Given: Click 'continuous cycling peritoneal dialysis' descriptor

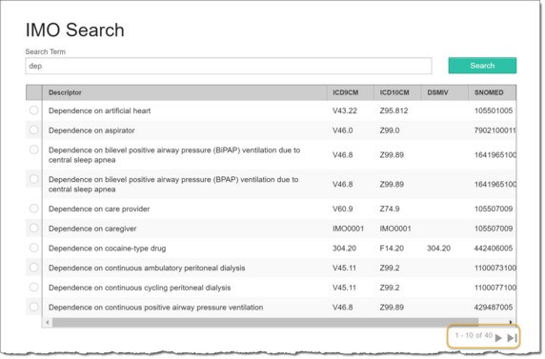Looking at the screenshot, I should click(139, 288).
